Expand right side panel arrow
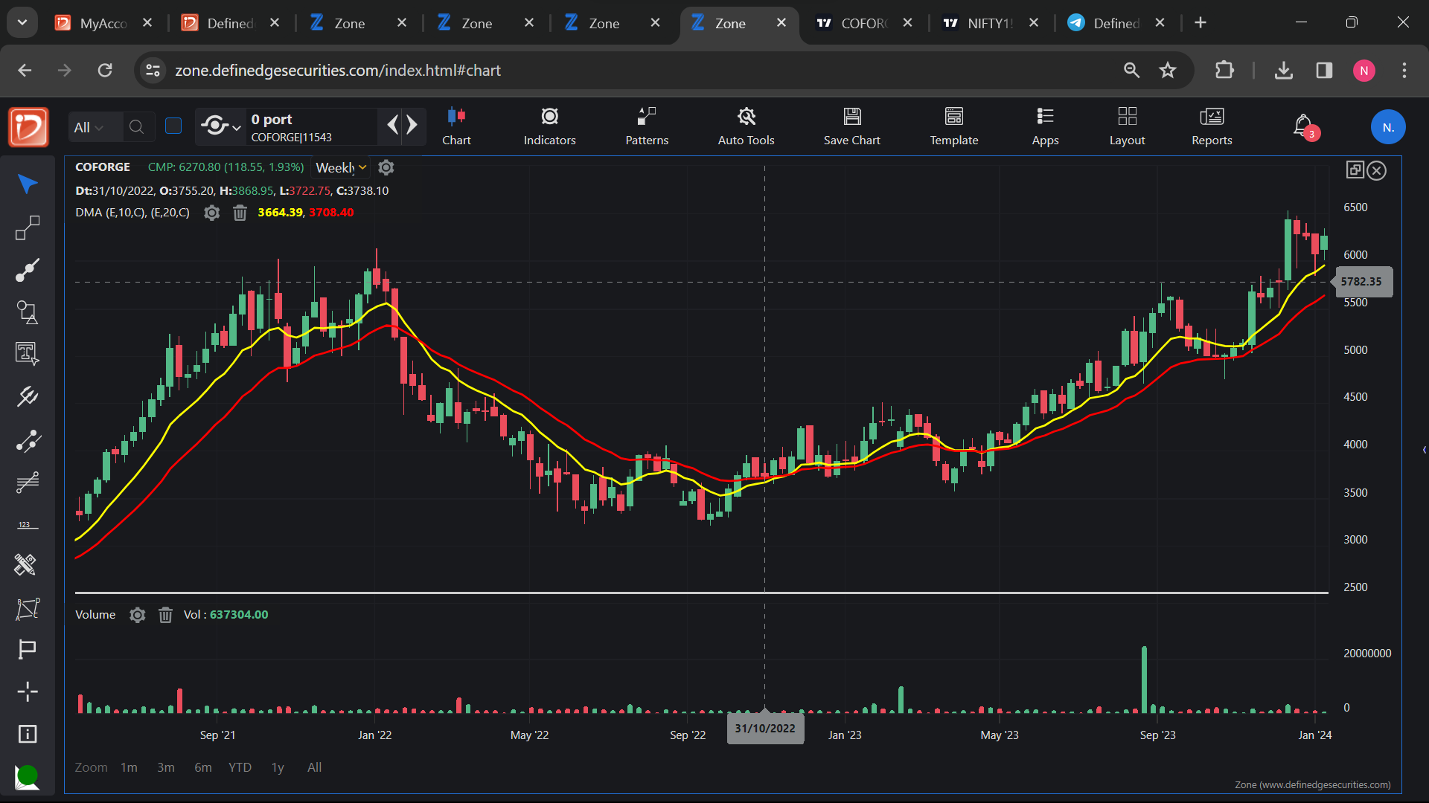 click(1424, 450)
